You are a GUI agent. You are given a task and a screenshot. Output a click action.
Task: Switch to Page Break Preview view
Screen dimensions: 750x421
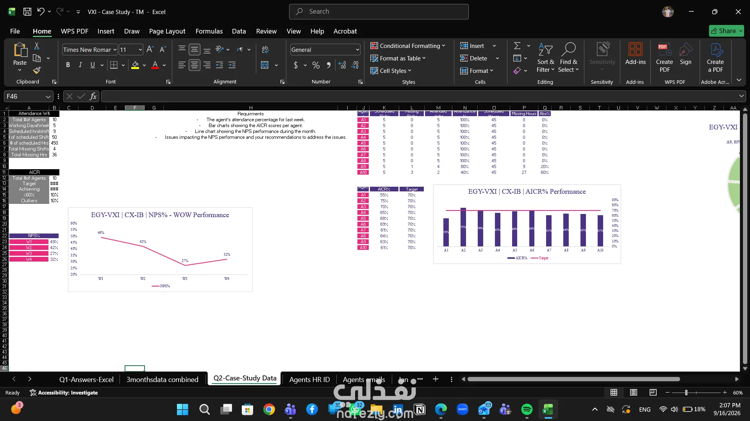(x=653, y=393)
